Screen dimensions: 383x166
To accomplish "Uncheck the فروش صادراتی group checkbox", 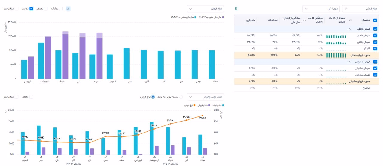I will coord(375,62).
